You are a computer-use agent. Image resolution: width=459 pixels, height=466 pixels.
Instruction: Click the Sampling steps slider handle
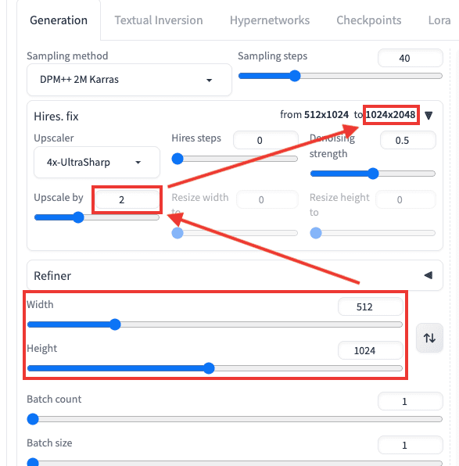pos(295,76)
